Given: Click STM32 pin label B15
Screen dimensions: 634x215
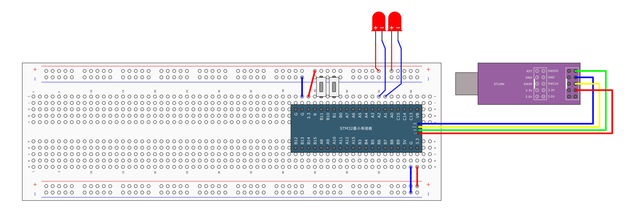Looking at the screenshot, I should 315,141.
